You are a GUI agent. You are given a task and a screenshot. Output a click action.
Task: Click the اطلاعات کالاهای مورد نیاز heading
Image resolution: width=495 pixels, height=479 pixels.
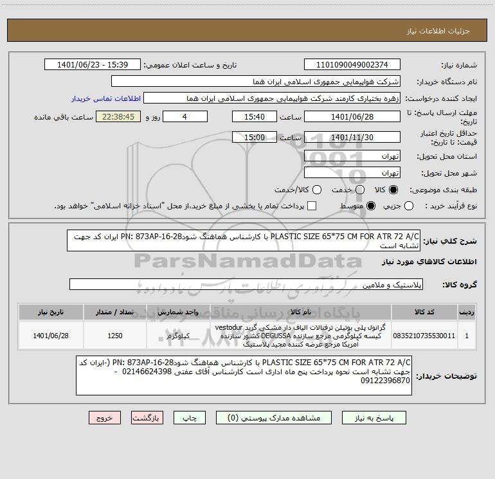[x=429, y=262]
